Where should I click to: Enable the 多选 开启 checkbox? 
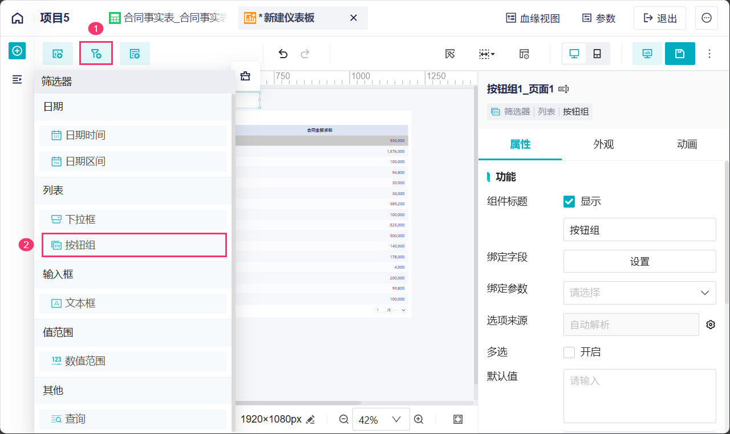569,352
